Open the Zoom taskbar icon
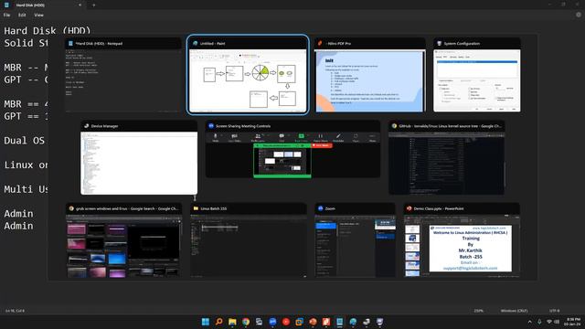 (272, 322)
